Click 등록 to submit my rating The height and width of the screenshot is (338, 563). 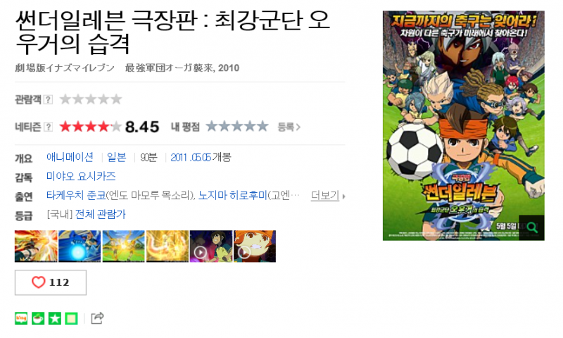click(x=289, y=127)
